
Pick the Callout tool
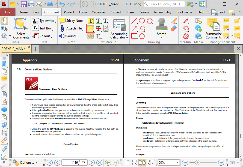pyautogui.click(x=42, y=36)
